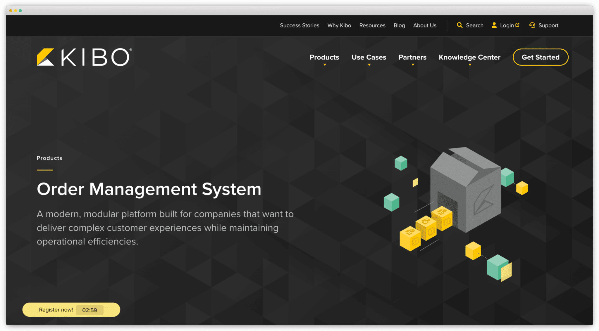Select the Login user icon
The width and height of the screenshot is (599, 331).
(494, 25)
